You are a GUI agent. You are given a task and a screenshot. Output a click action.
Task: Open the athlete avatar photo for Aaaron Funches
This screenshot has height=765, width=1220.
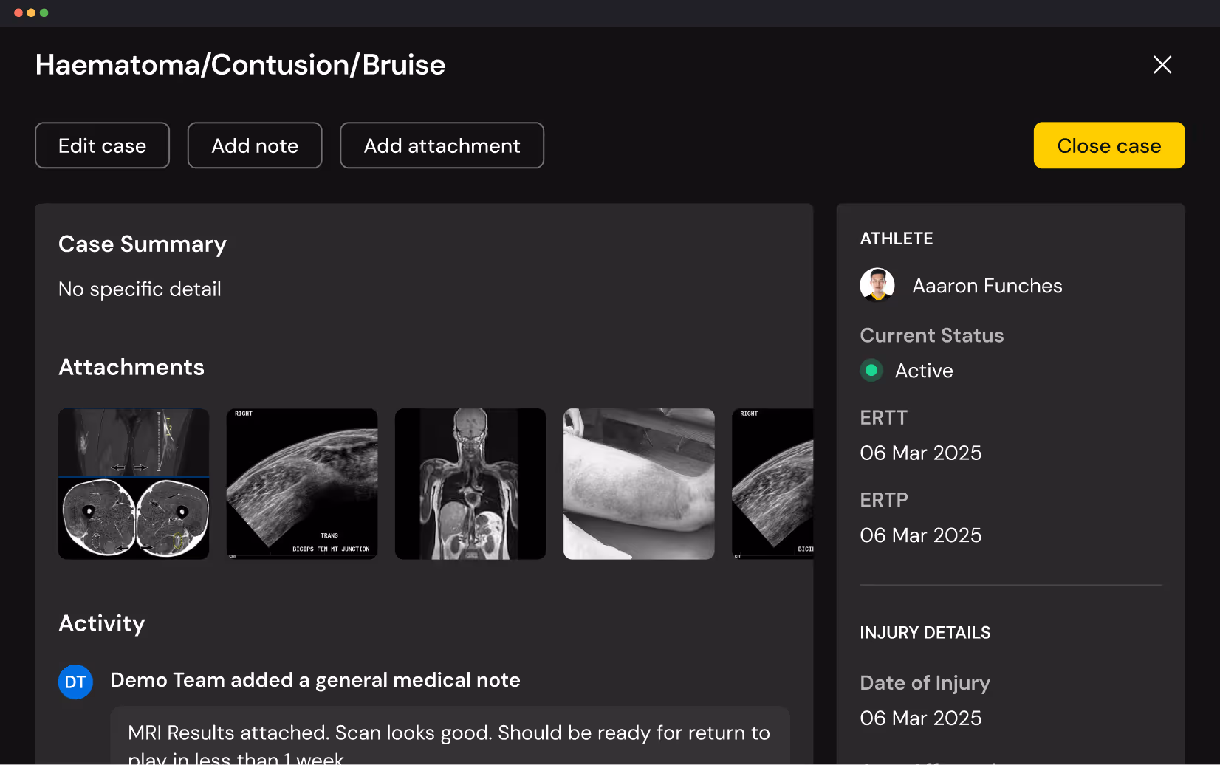(876, 284)
